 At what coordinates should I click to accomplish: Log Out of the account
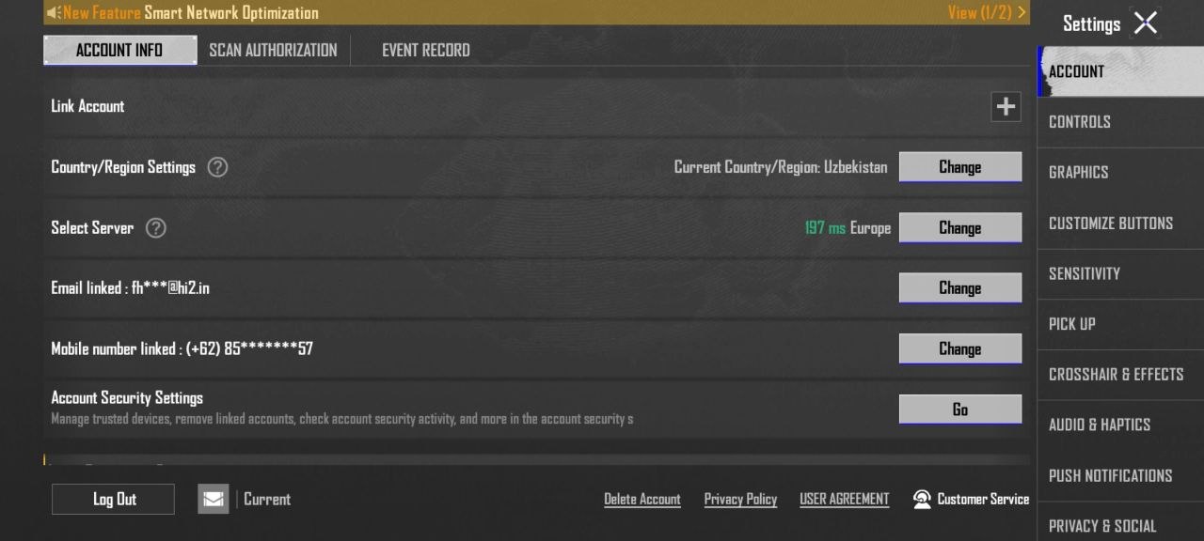tap(113, 499)
